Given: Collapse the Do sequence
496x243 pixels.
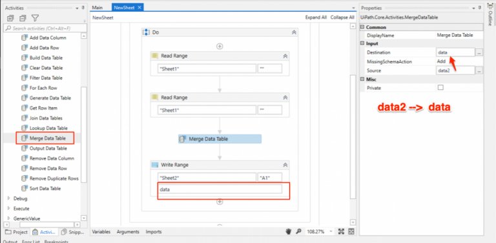Looking at the screenshot, I should (294, 32).
